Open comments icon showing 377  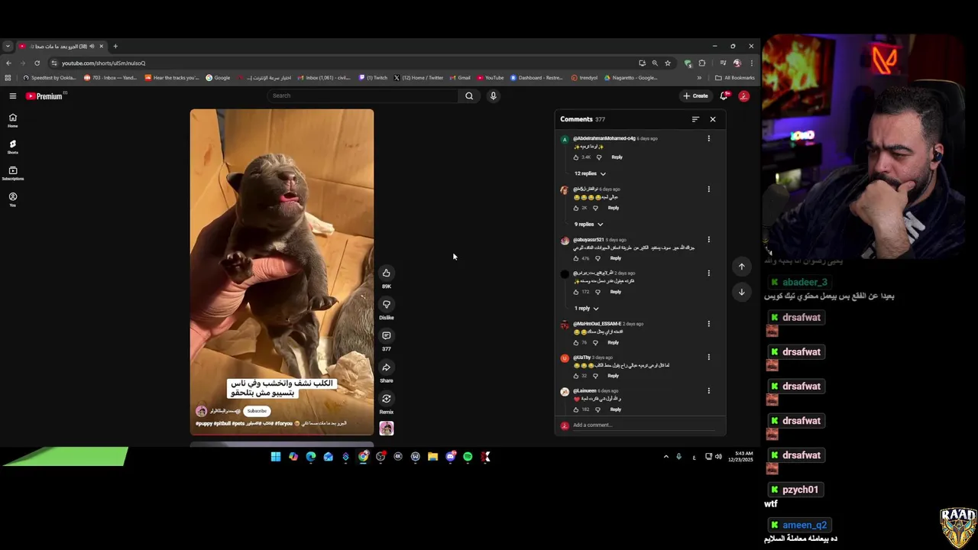click(x=387, y=335)
